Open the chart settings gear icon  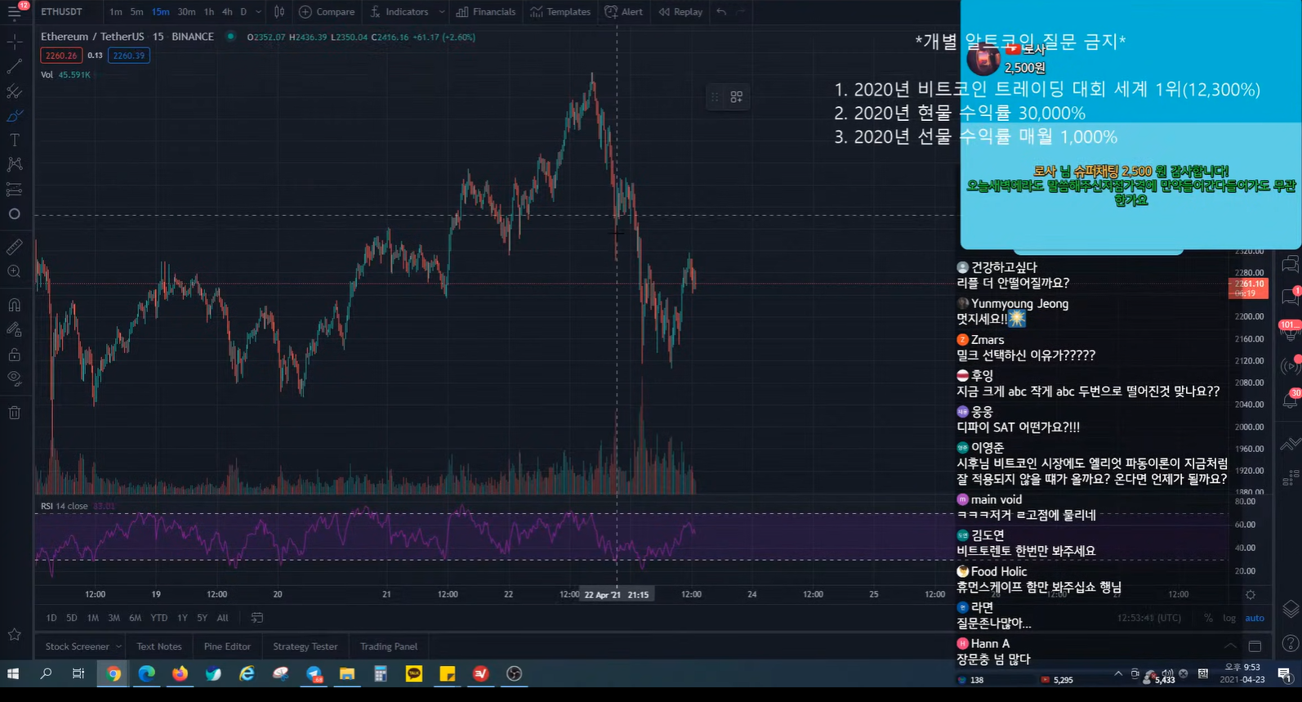[1251, 594]
